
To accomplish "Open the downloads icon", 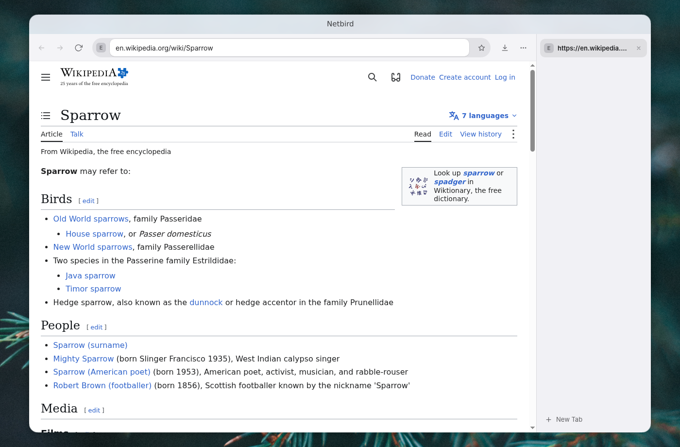I will tap(505, 48).
